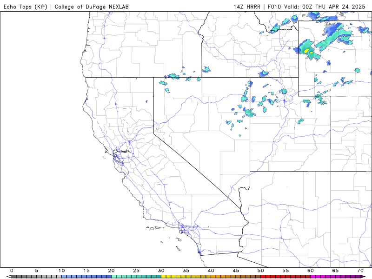Click the colorbar label "35"
Screen dimensions: 372x279
[186, 271]
